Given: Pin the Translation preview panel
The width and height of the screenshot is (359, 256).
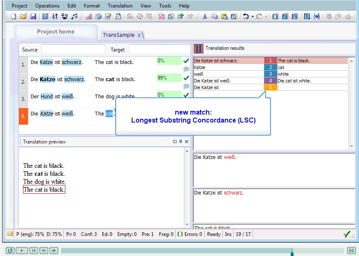Looking at the screenshot, I should 180,142.
